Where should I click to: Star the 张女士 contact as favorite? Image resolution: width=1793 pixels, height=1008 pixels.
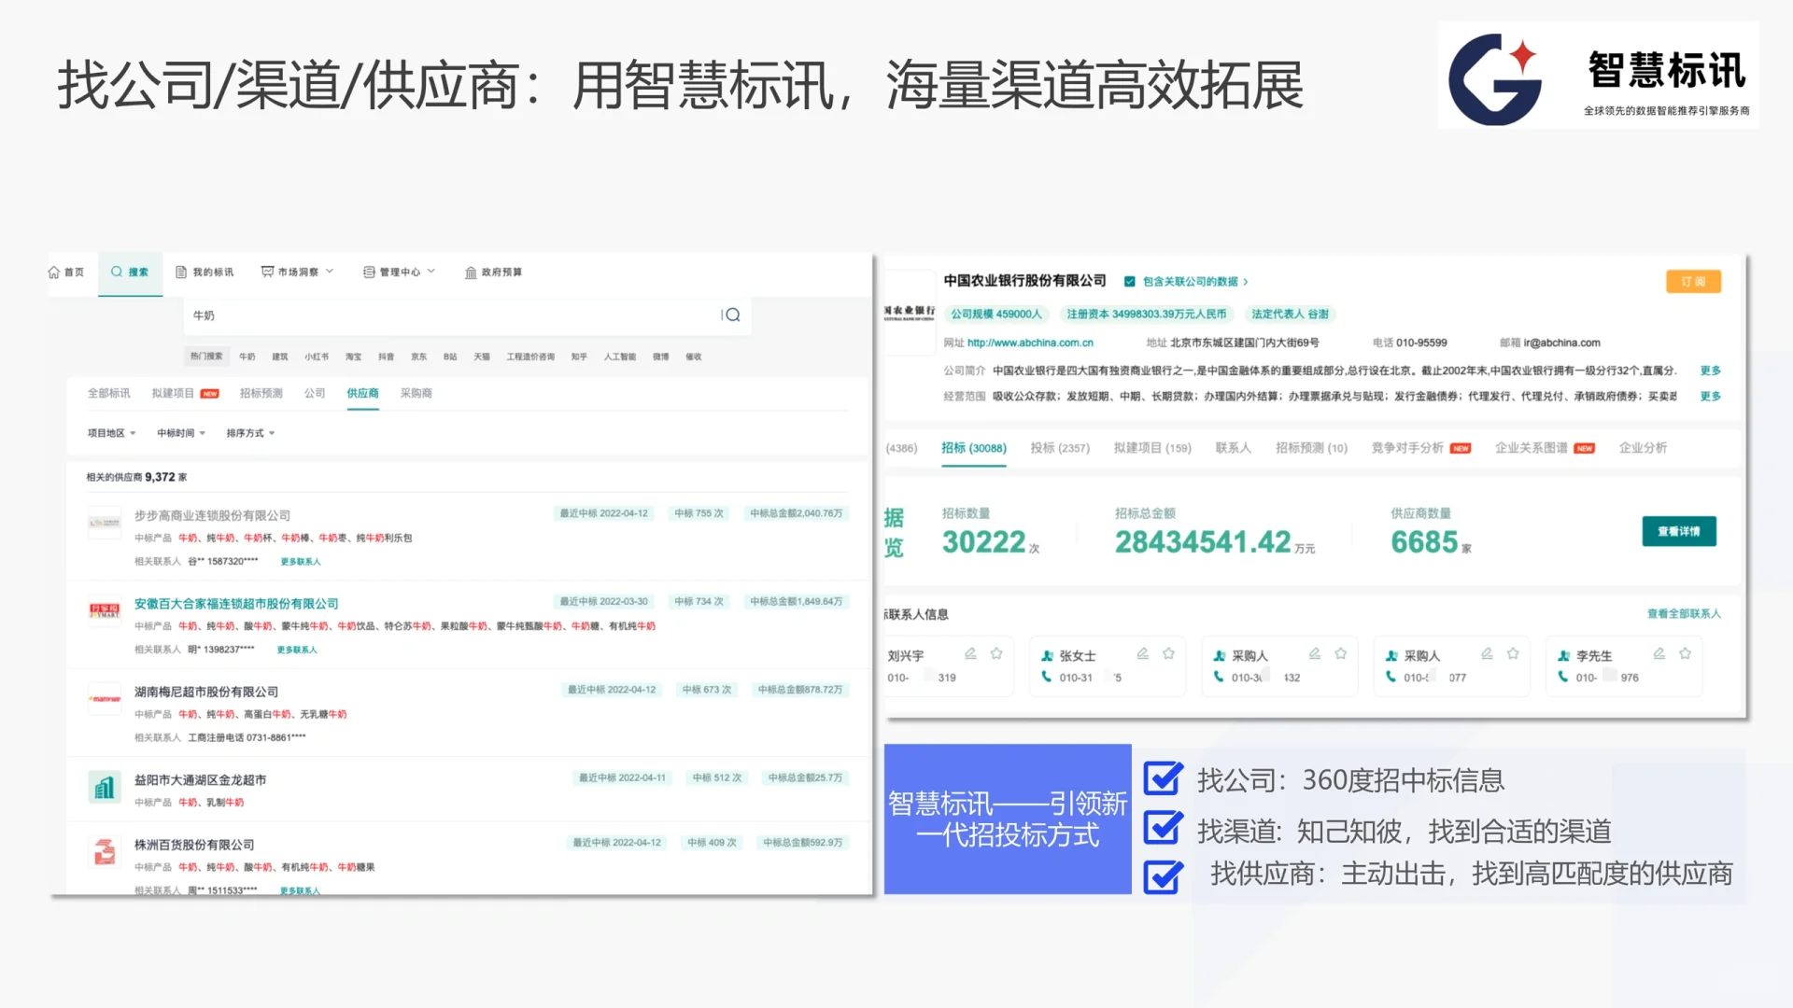tap(1168, 653)
